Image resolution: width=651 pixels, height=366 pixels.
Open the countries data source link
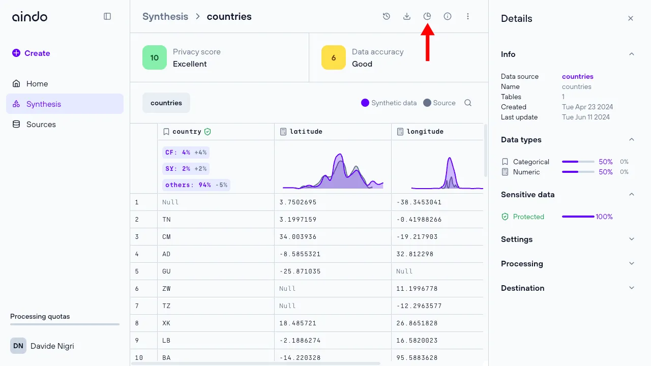click(578, 76)
